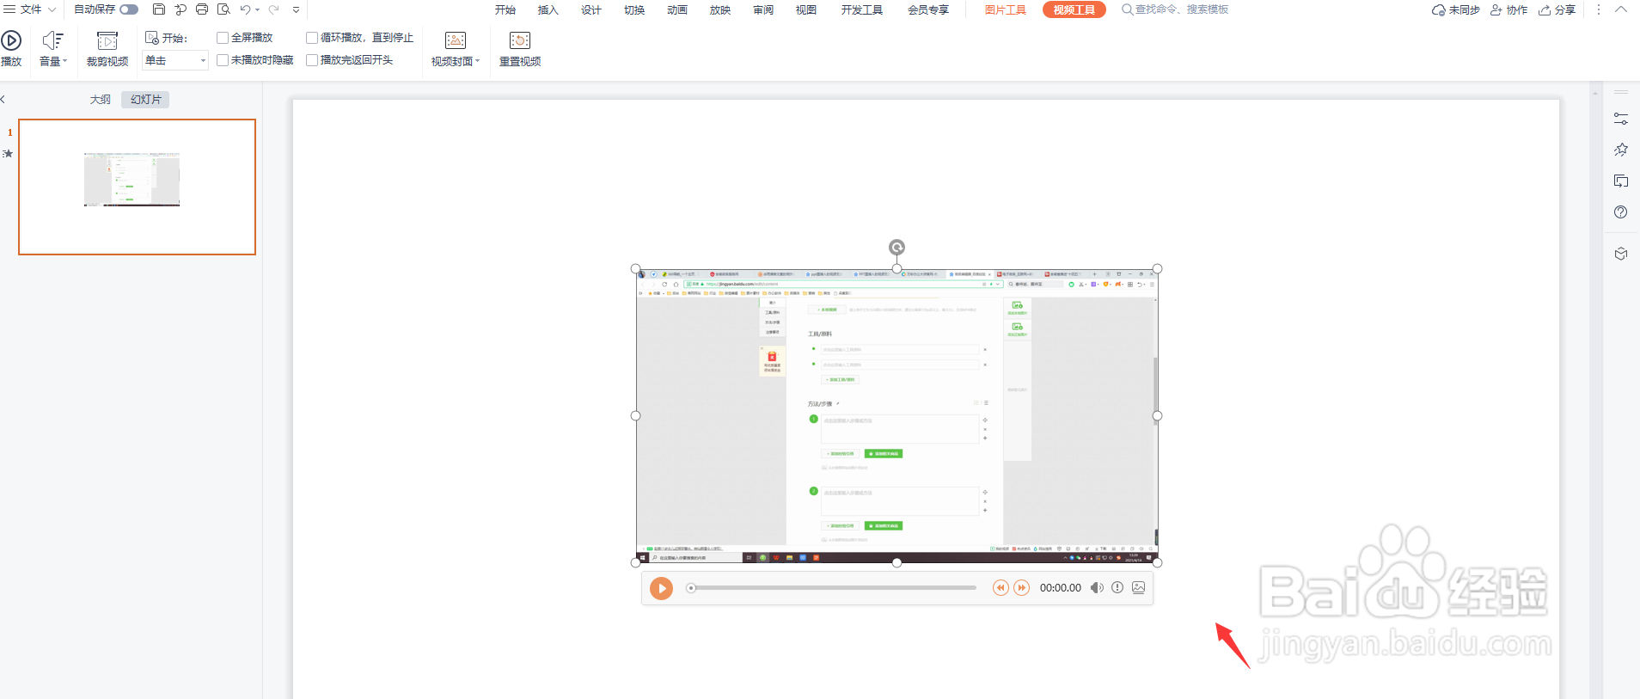Enable the 未播放时隐藏 checkbox
Viewport: 1640px width, 699px height.
pos(223,60)
